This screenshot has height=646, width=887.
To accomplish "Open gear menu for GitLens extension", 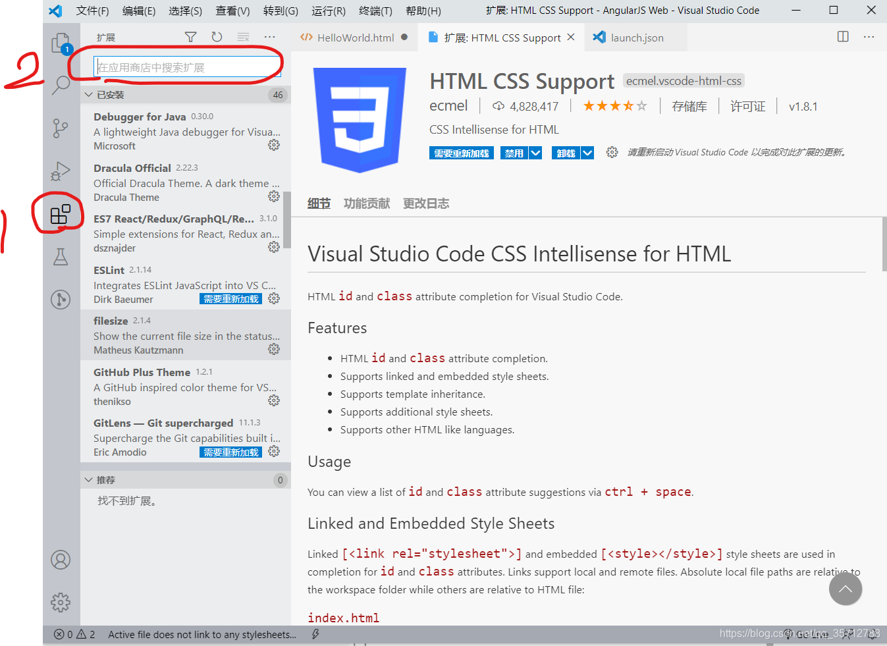I will 274,451.
